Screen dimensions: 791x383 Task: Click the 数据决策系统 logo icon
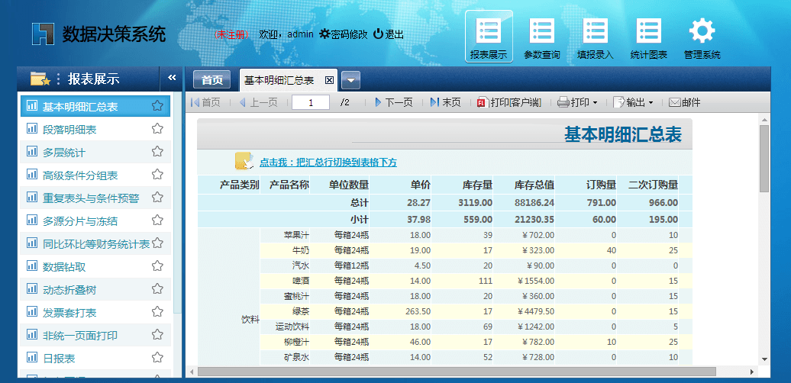[43, 34]
